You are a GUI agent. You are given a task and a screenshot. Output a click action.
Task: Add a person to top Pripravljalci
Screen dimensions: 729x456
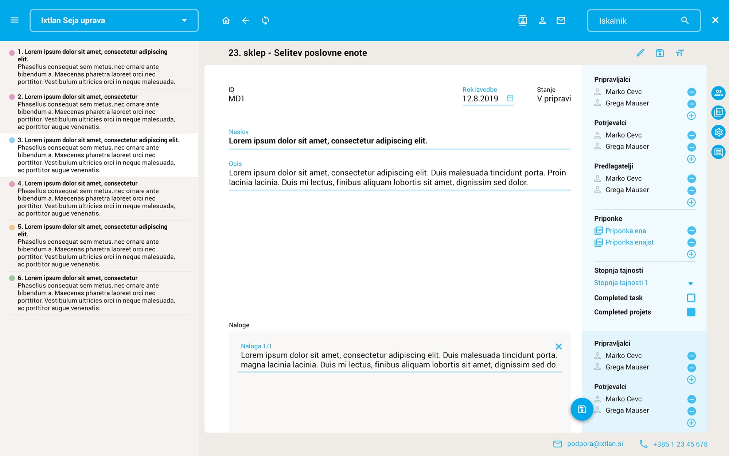[x=691, y=116]
